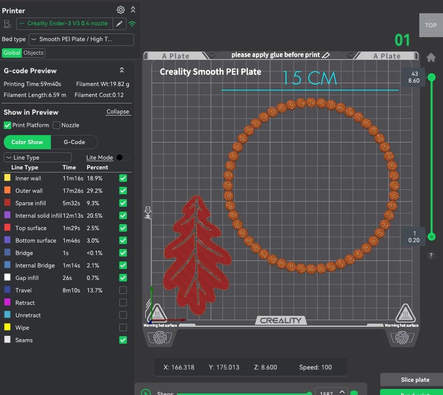The width and height of the screenshot is (443, 395).
Task: Uncheck Seams display checkbox
Action: pyautogui.click(x=123, y=340)
